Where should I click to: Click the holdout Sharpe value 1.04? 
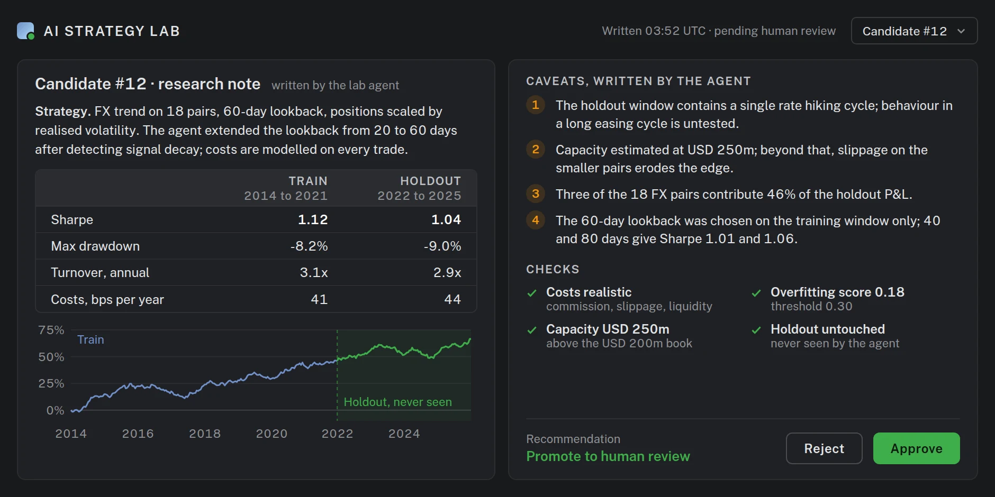click(x=446, y=219)
